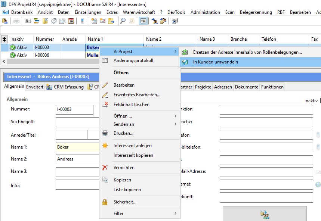Image resolution: width=321 pixels, height=221 pixels.
Task: Click the persons with note toolbar icon
Action: coord(163,21)
